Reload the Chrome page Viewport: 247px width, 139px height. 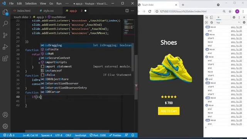tap(150, 11)
